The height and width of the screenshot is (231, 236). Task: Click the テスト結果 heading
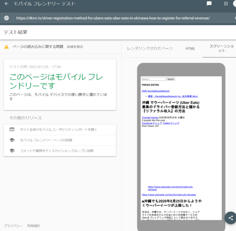[15, 32]
